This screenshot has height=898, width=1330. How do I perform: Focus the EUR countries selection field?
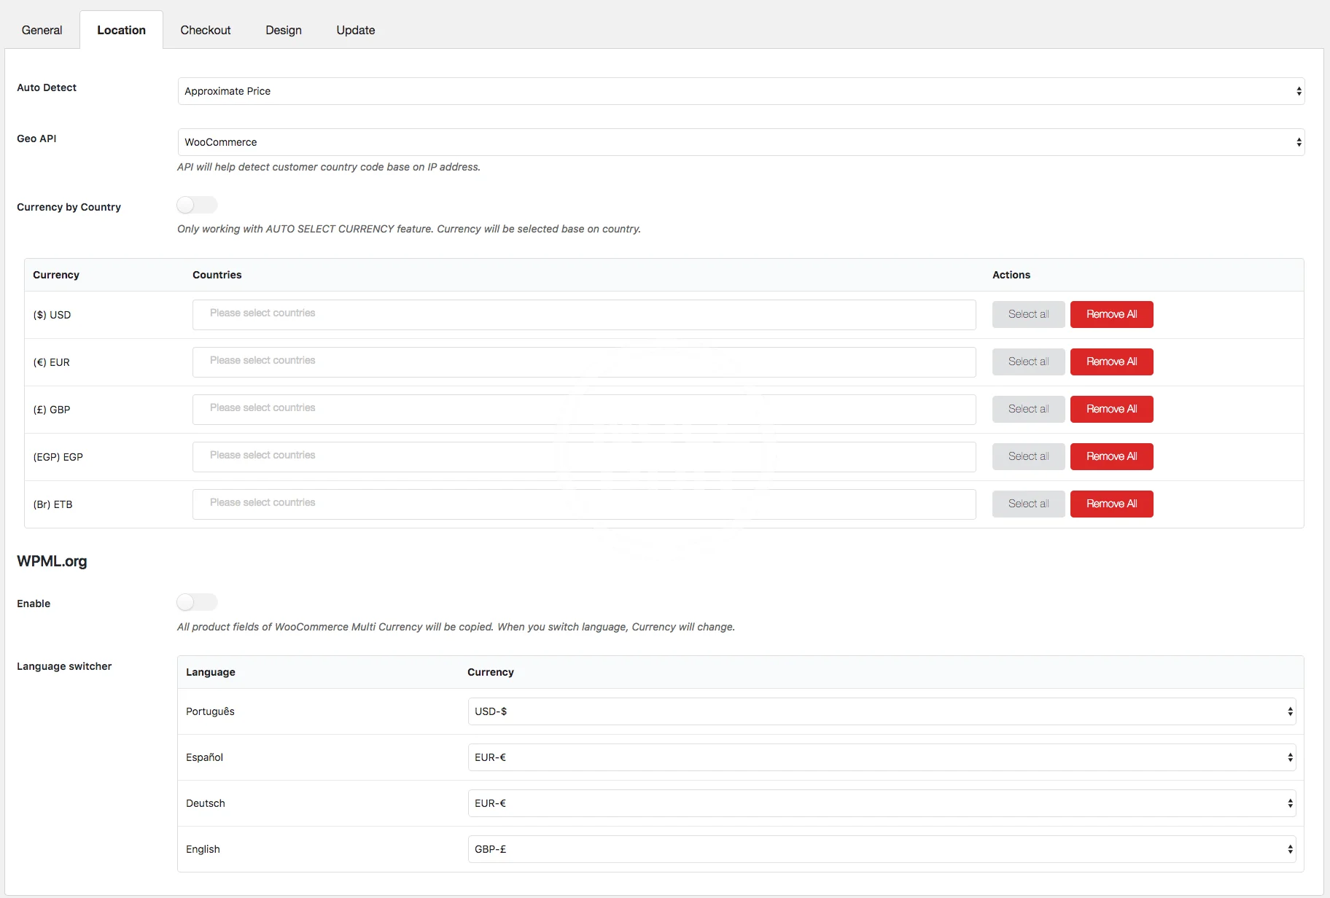coord(583,362)
